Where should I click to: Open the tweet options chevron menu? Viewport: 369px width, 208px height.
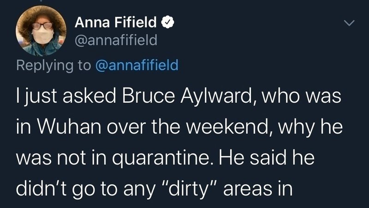tap(350, 23)
